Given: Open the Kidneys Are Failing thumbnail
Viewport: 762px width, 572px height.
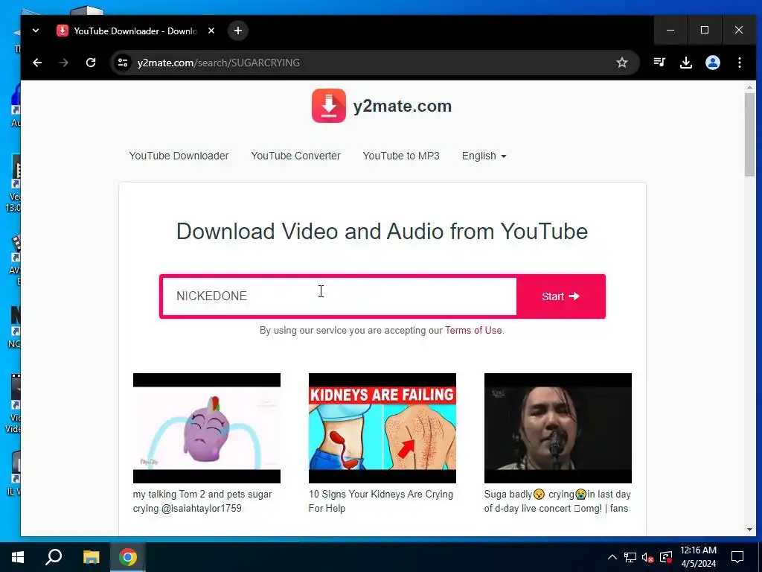Looking at the screenshot, I should [382, 428].
